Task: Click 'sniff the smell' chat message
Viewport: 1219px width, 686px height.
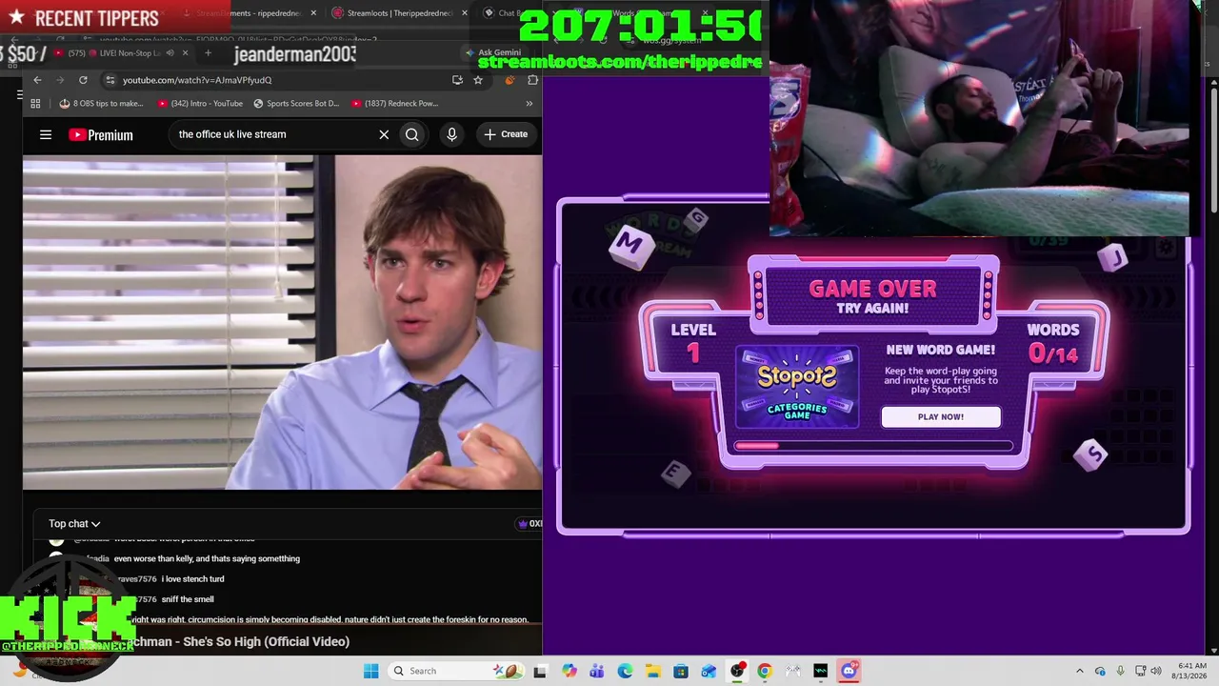Action: 188,599
